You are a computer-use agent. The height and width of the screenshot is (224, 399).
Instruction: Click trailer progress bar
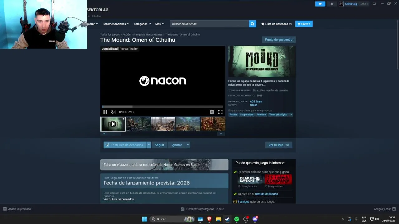click(x=163, y=106)
